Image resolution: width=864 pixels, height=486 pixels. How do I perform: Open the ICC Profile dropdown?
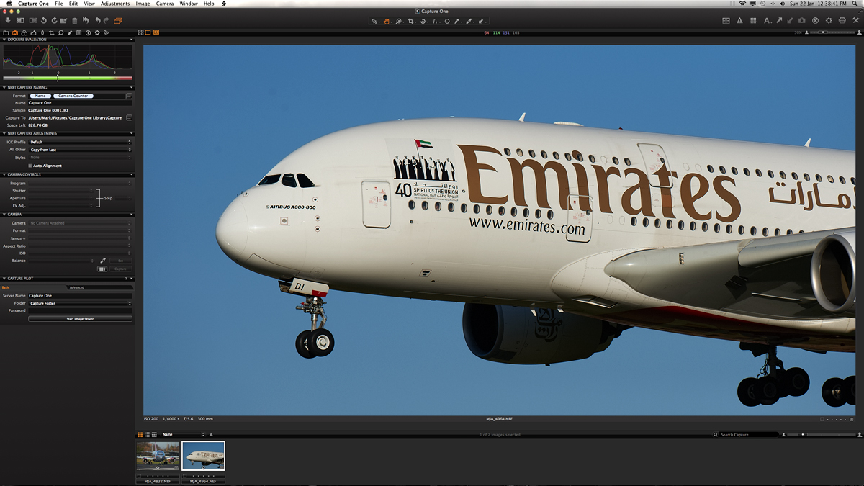tap(81, 142)
